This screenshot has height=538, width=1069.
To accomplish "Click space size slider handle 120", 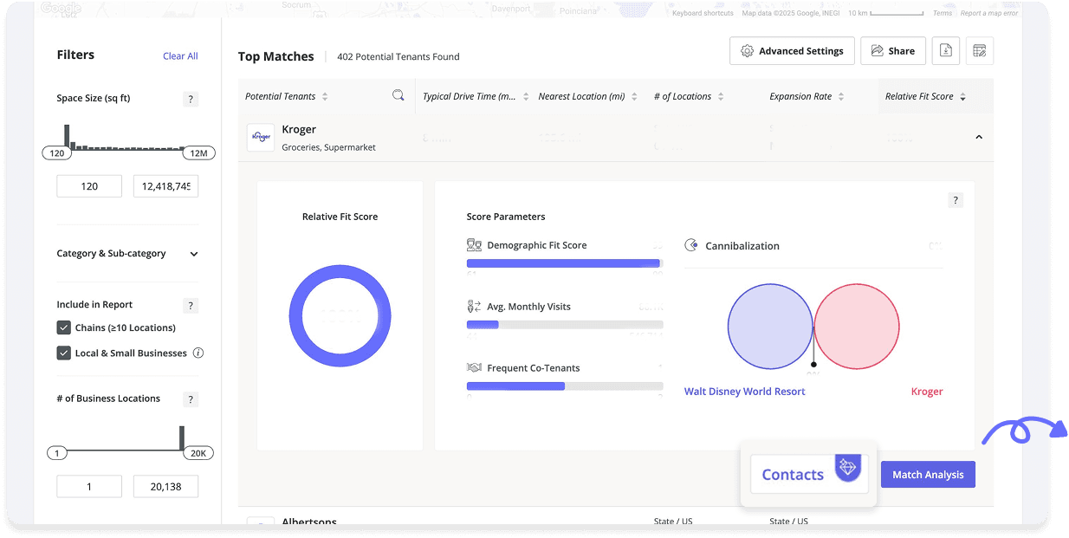I will click(57, 153).
